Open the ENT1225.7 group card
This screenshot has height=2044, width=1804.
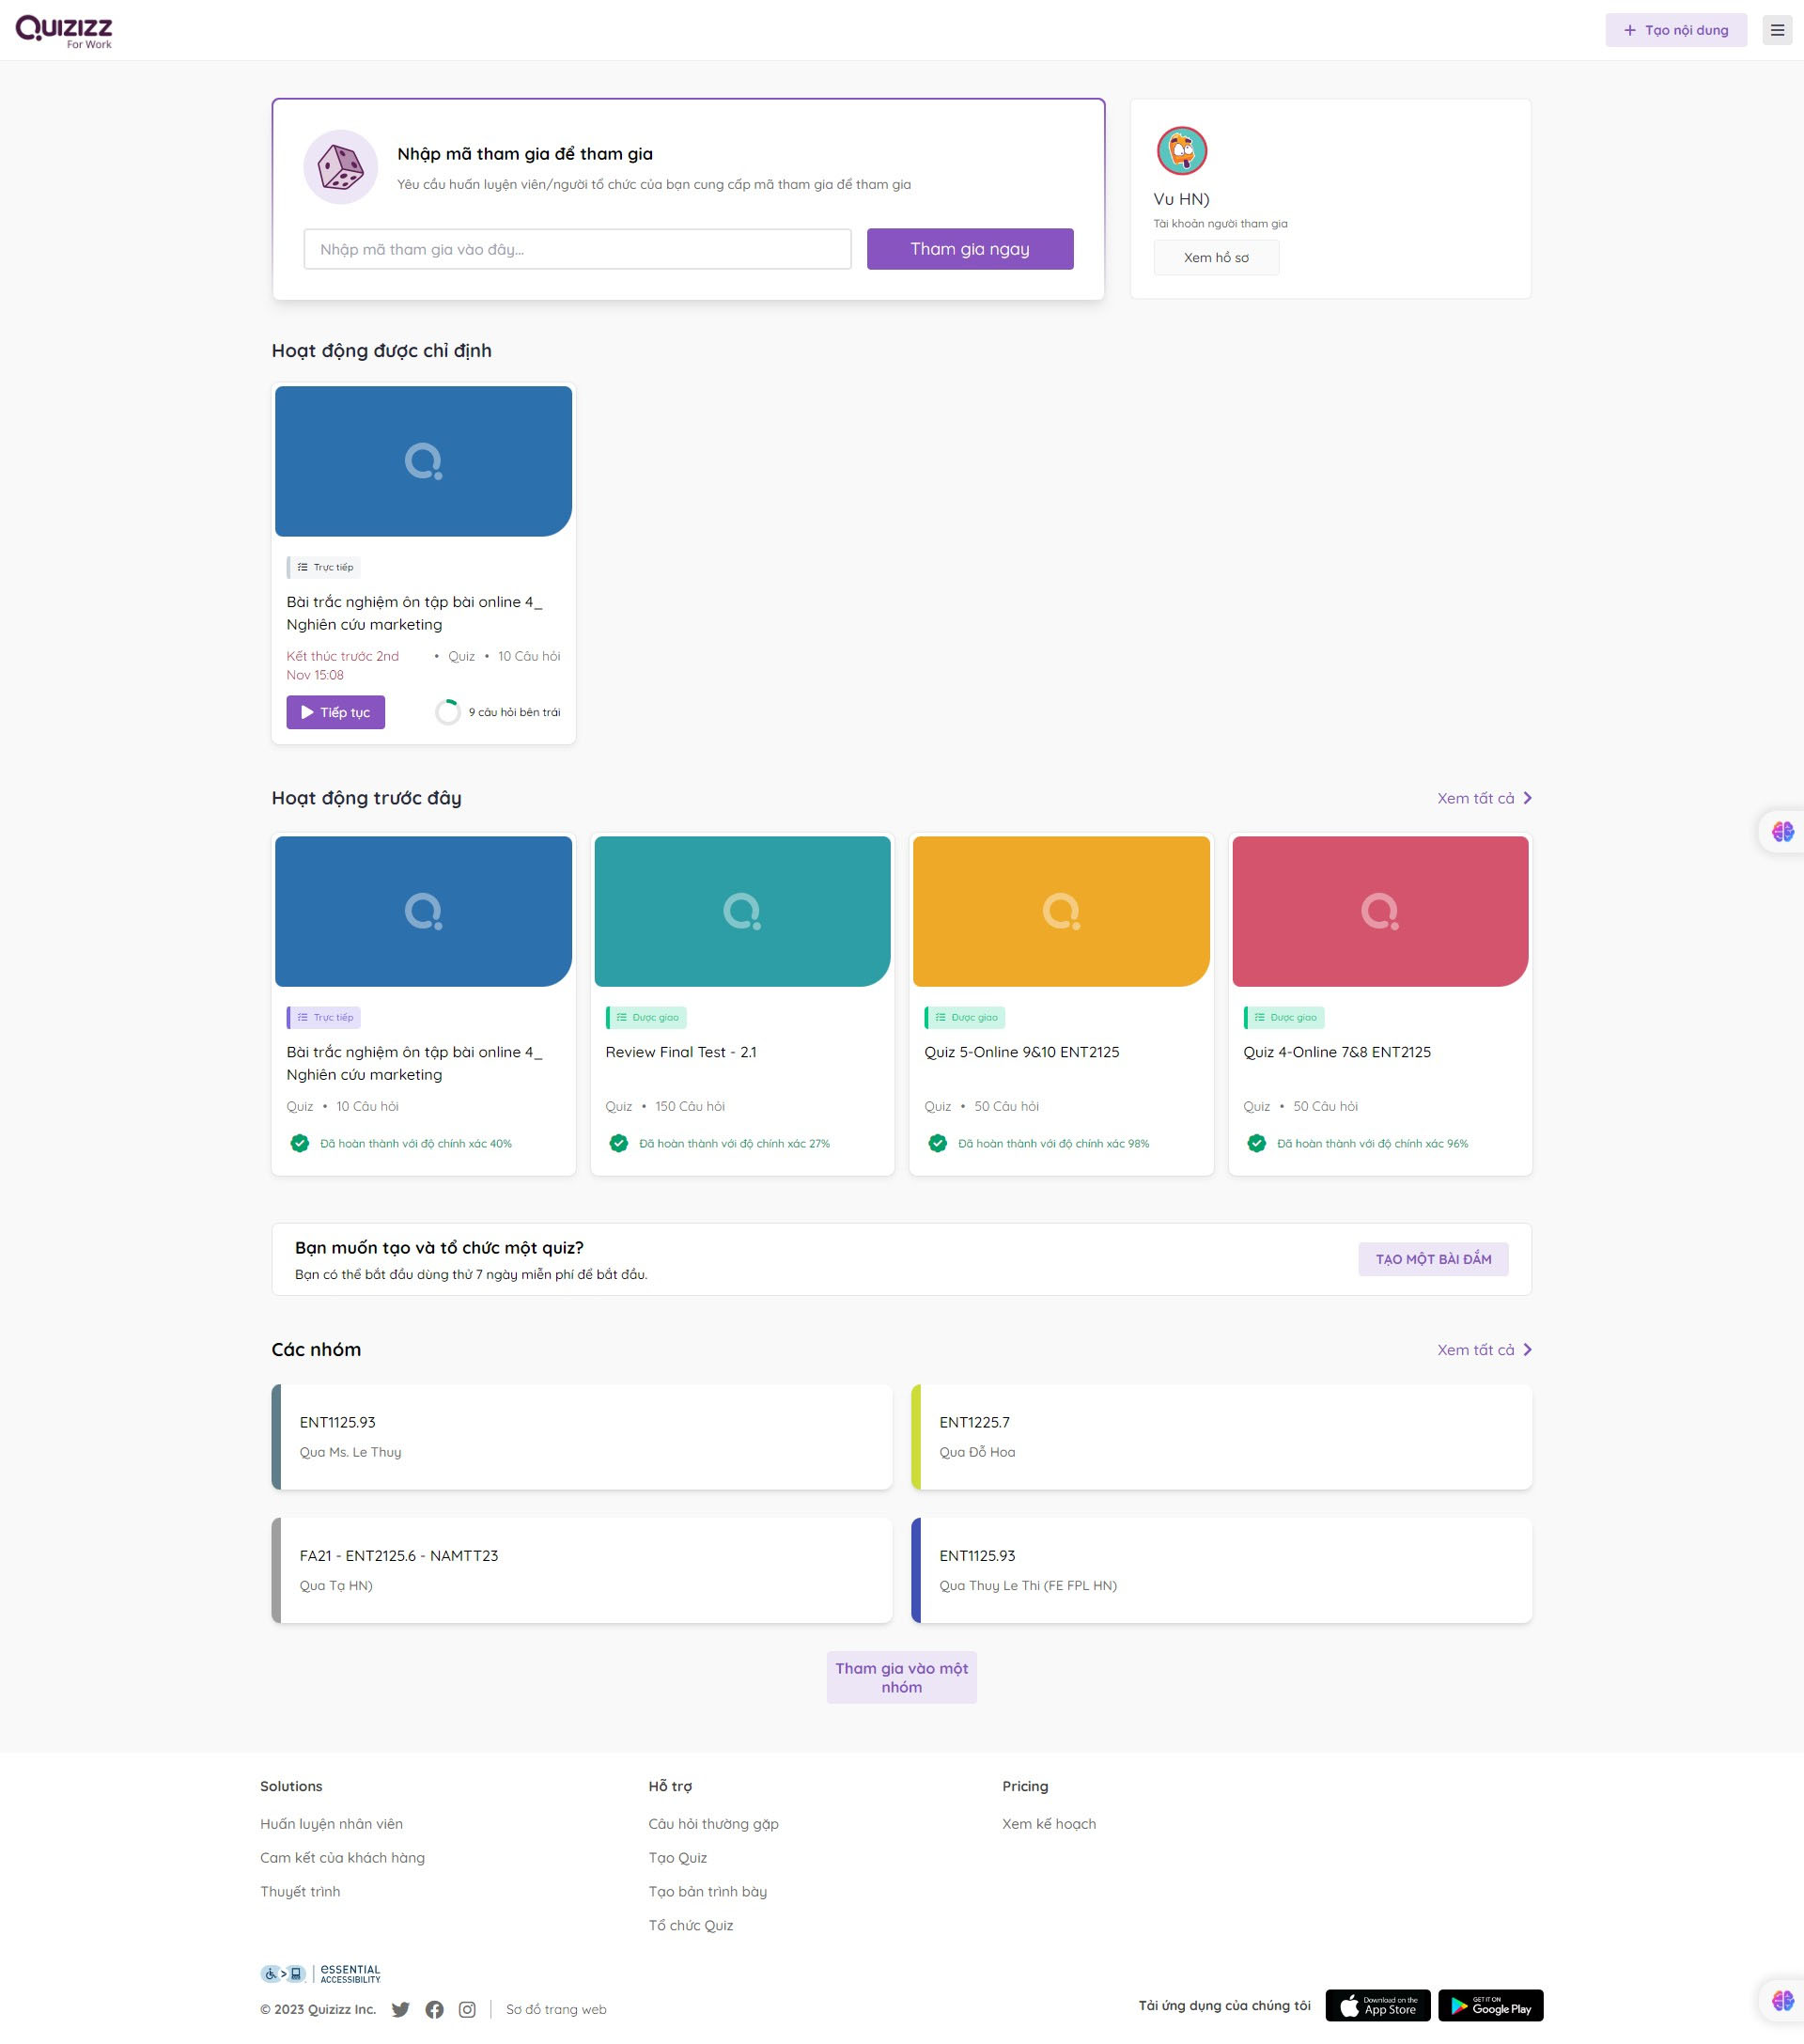tap(1221, 1437)
